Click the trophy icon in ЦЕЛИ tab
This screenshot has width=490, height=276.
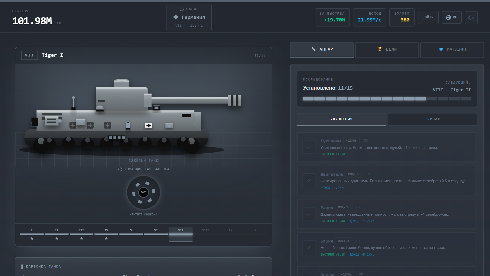click(380, 49)
